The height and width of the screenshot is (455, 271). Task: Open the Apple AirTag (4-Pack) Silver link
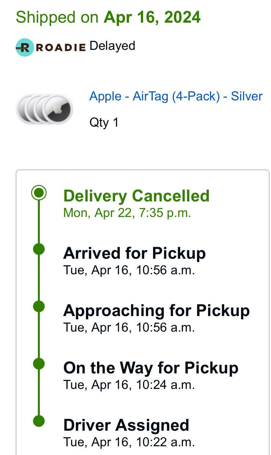[x=176, y=96]
